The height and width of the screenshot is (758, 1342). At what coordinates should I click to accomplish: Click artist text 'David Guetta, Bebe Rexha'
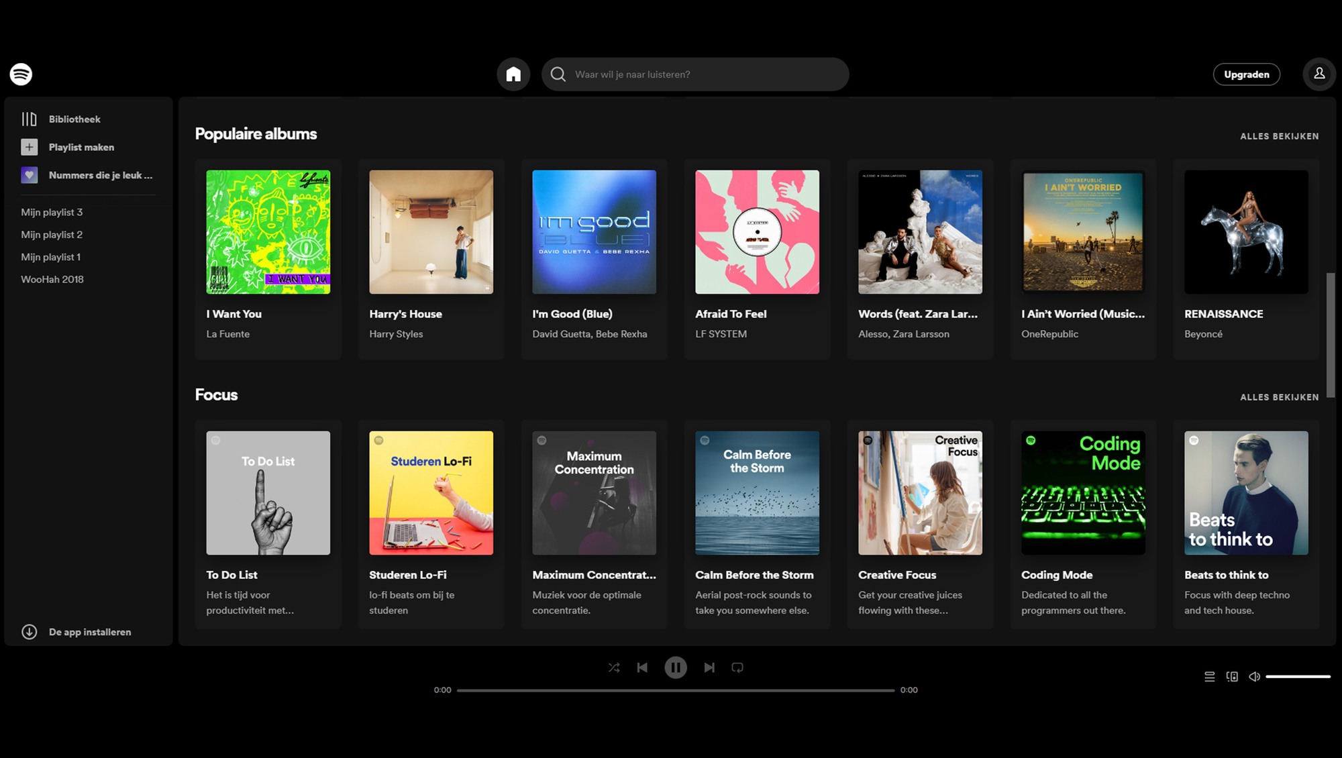point(590,334)
